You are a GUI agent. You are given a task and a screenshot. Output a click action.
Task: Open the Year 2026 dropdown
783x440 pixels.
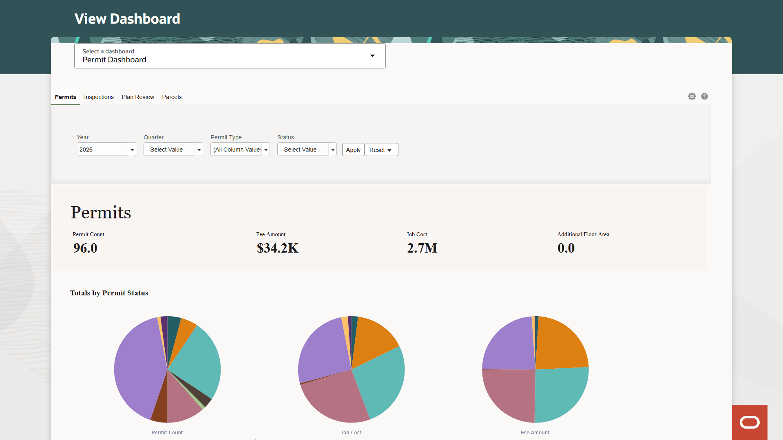tap(106, 150)
